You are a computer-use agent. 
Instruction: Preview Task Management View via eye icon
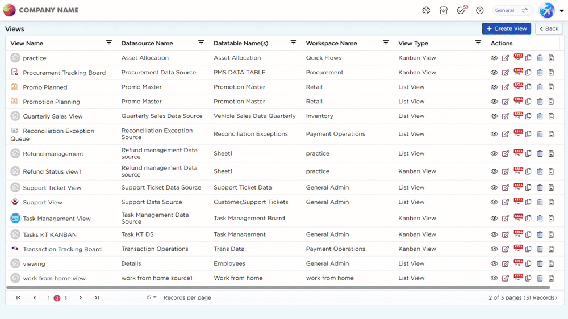(494, 219)
